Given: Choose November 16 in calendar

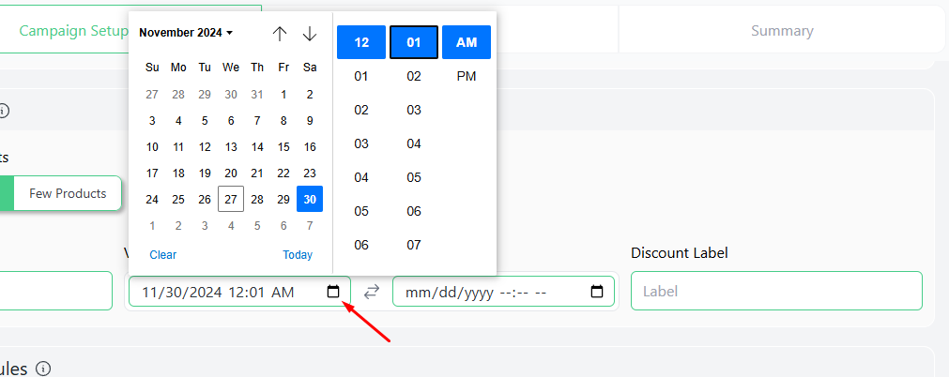Looking at the screenshot, I should pyautogui.click(x=310, y=147).
